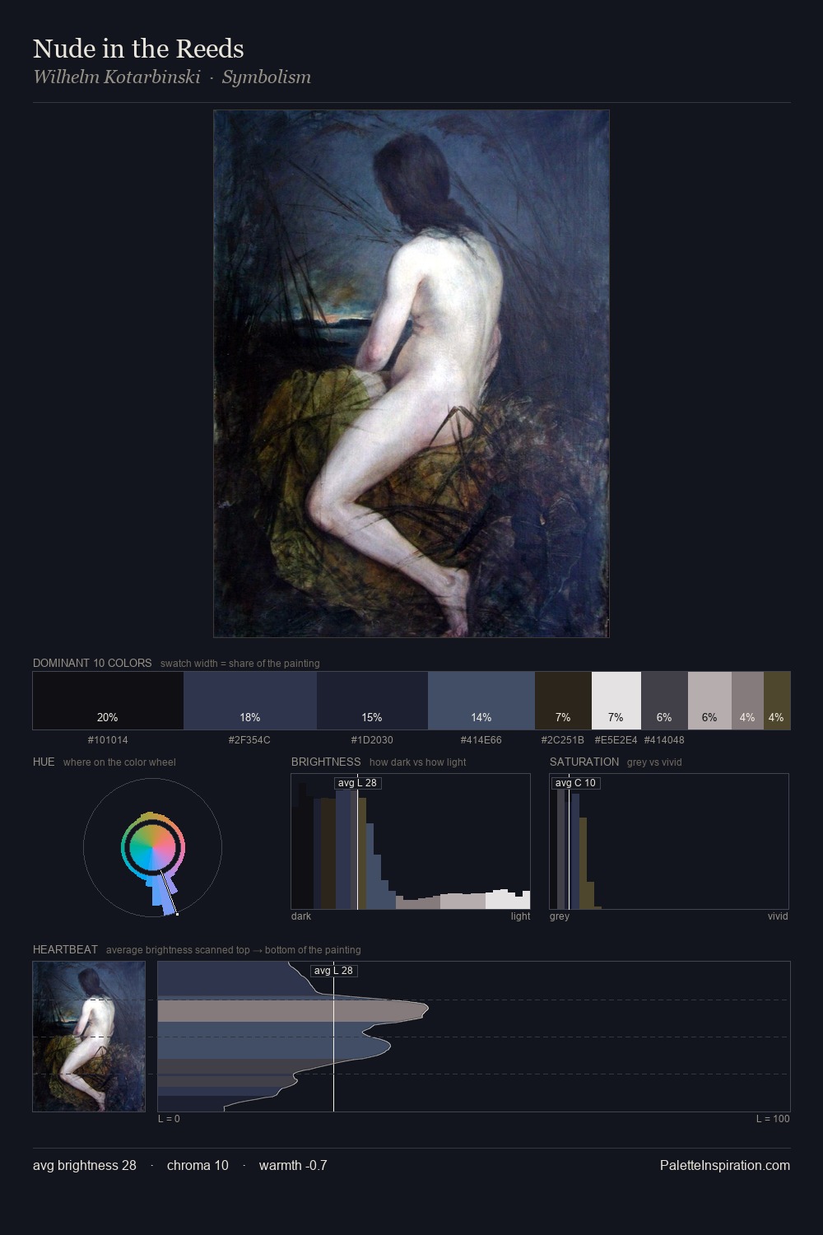
Task: Click the 'SATURATION' section heading
Action: tap(584, 762)
